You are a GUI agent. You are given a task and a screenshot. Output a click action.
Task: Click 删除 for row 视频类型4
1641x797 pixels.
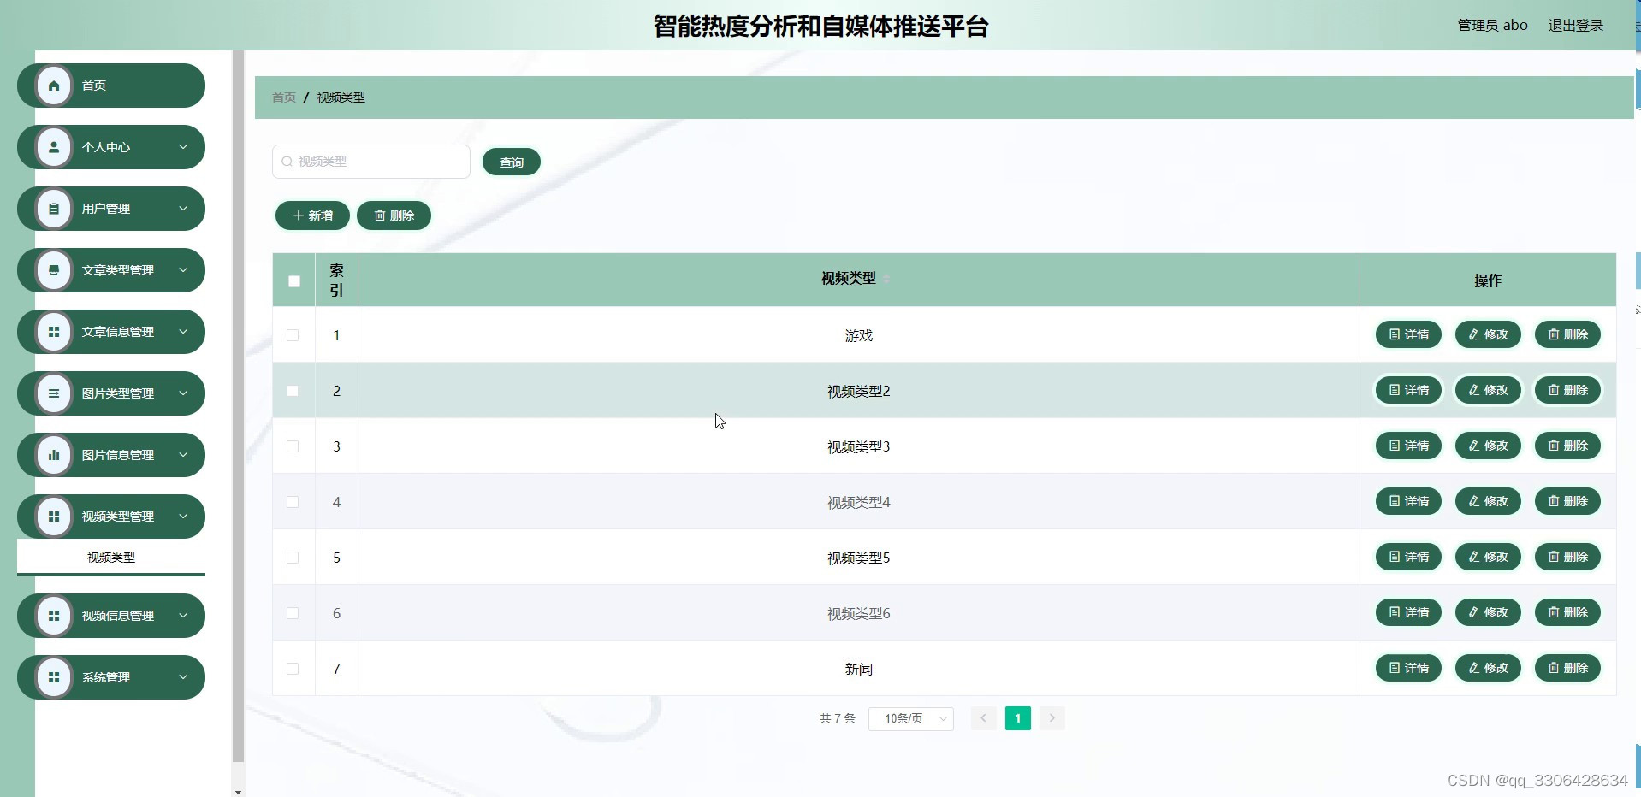point(1568,501)
